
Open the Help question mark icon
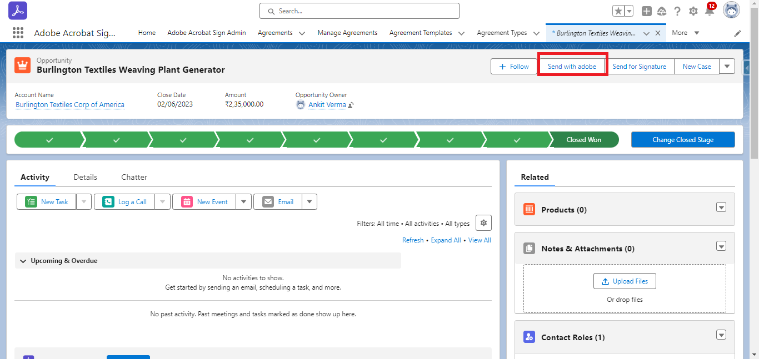[677, 11]
